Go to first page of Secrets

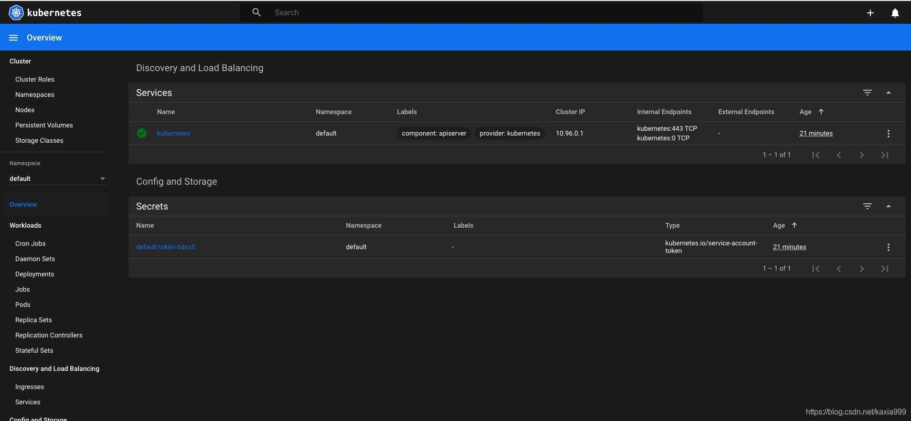[x=816, y=269]
